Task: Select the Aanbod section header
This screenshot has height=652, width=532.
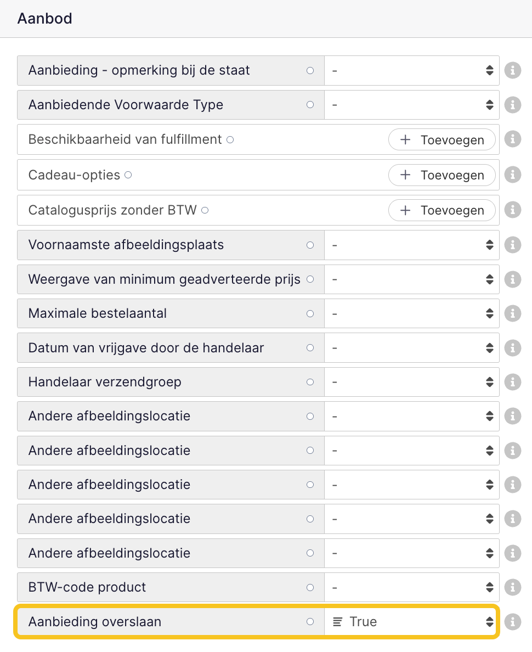Action: [x=45, y=19]
